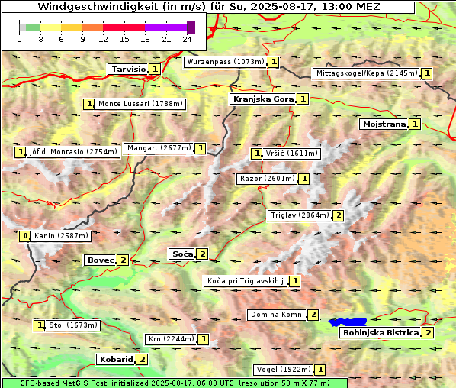Click the wind value badge beside Dom na Komni

click(313, 315)
